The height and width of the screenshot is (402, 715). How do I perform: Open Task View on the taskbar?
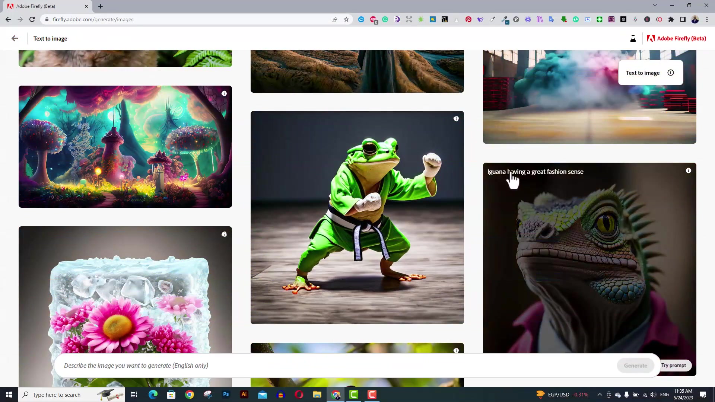[x=134, y=395]
